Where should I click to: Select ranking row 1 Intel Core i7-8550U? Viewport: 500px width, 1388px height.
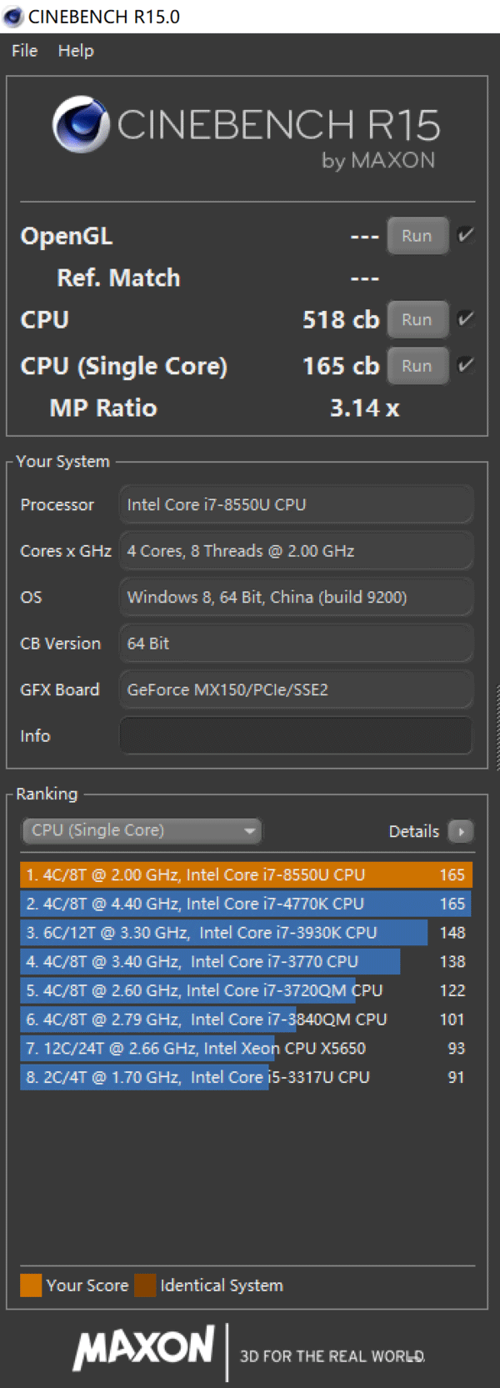[x=246, y=874]
